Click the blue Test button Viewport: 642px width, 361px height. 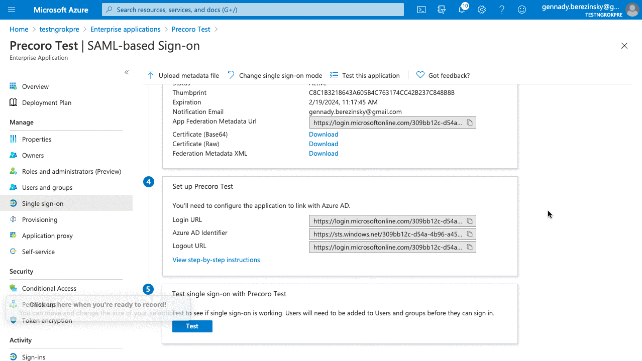coord(192,326)
